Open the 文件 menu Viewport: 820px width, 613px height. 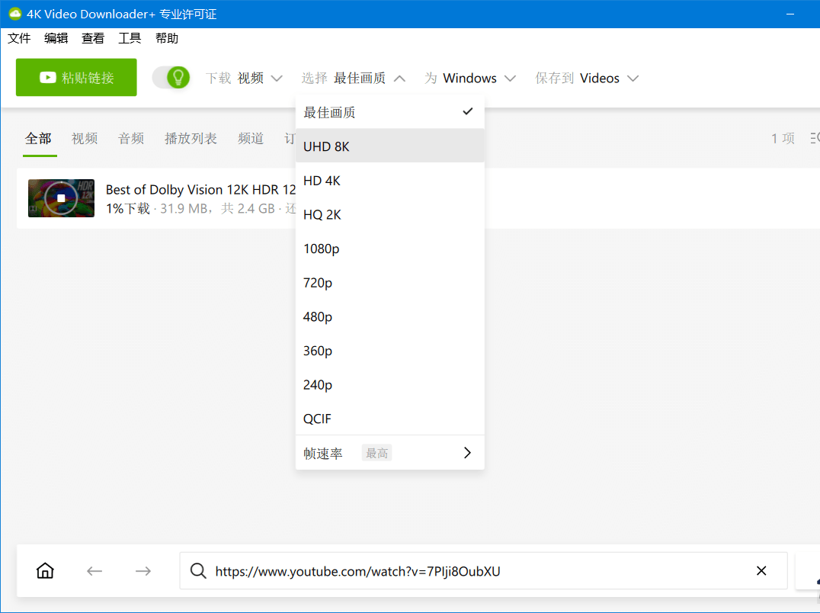pos(19,38)
